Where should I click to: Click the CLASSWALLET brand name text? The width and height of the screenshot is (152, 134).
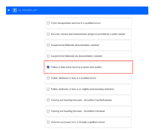28,10
